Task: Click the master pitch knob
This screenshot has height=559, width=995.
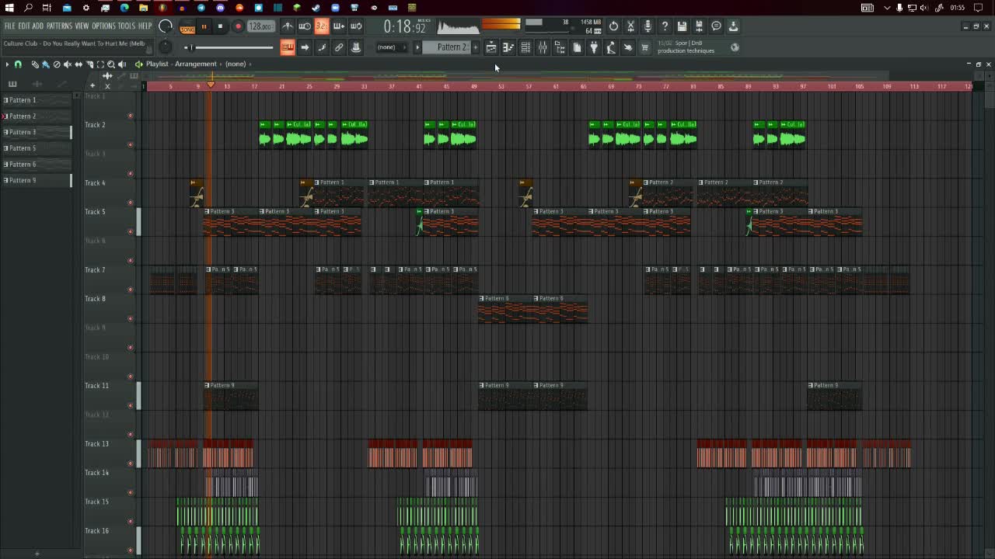Action: (166, 47)
